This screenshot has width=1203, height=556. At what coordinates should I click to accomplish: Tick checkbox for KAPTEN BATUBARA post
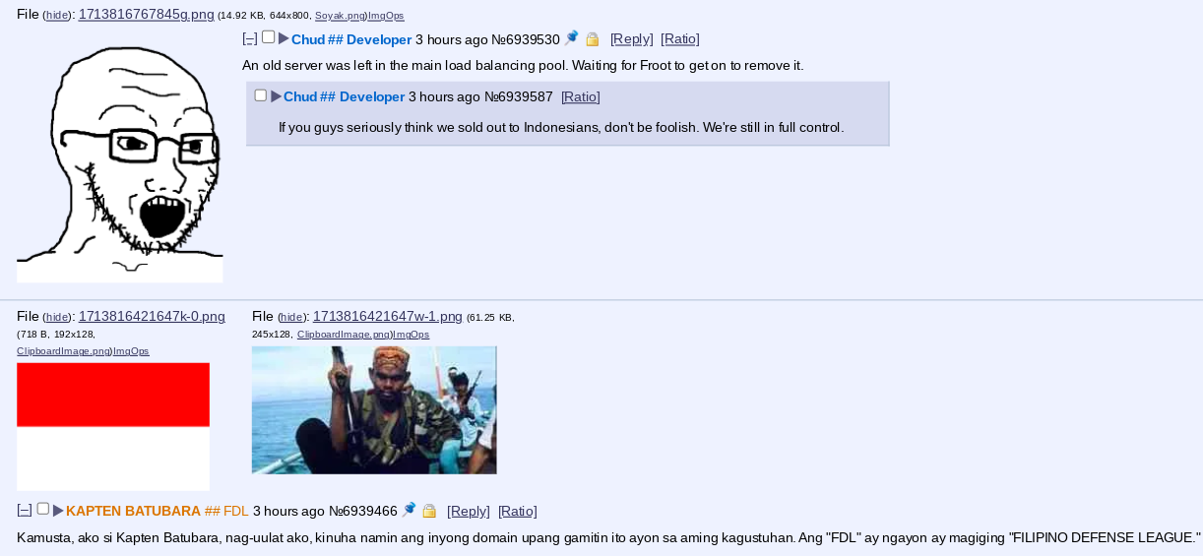click(x=43, y=509)
